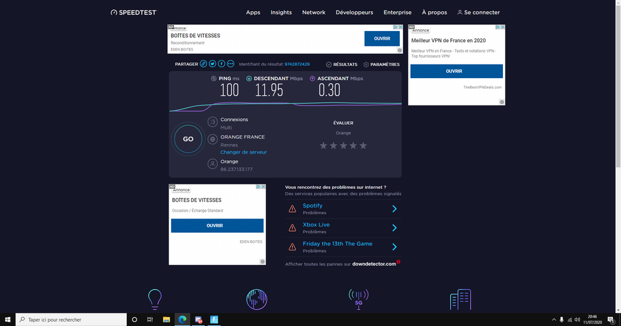
Task: Switch to Edge browser in the taskbar
Action: coord(182,320)
